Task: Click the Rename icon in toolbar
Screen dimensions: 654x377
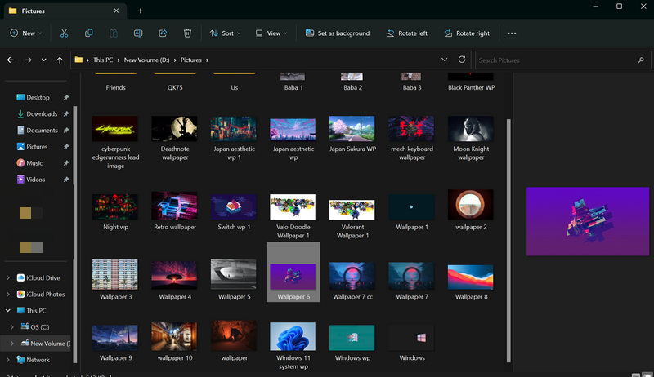Action: coord(138,33)
